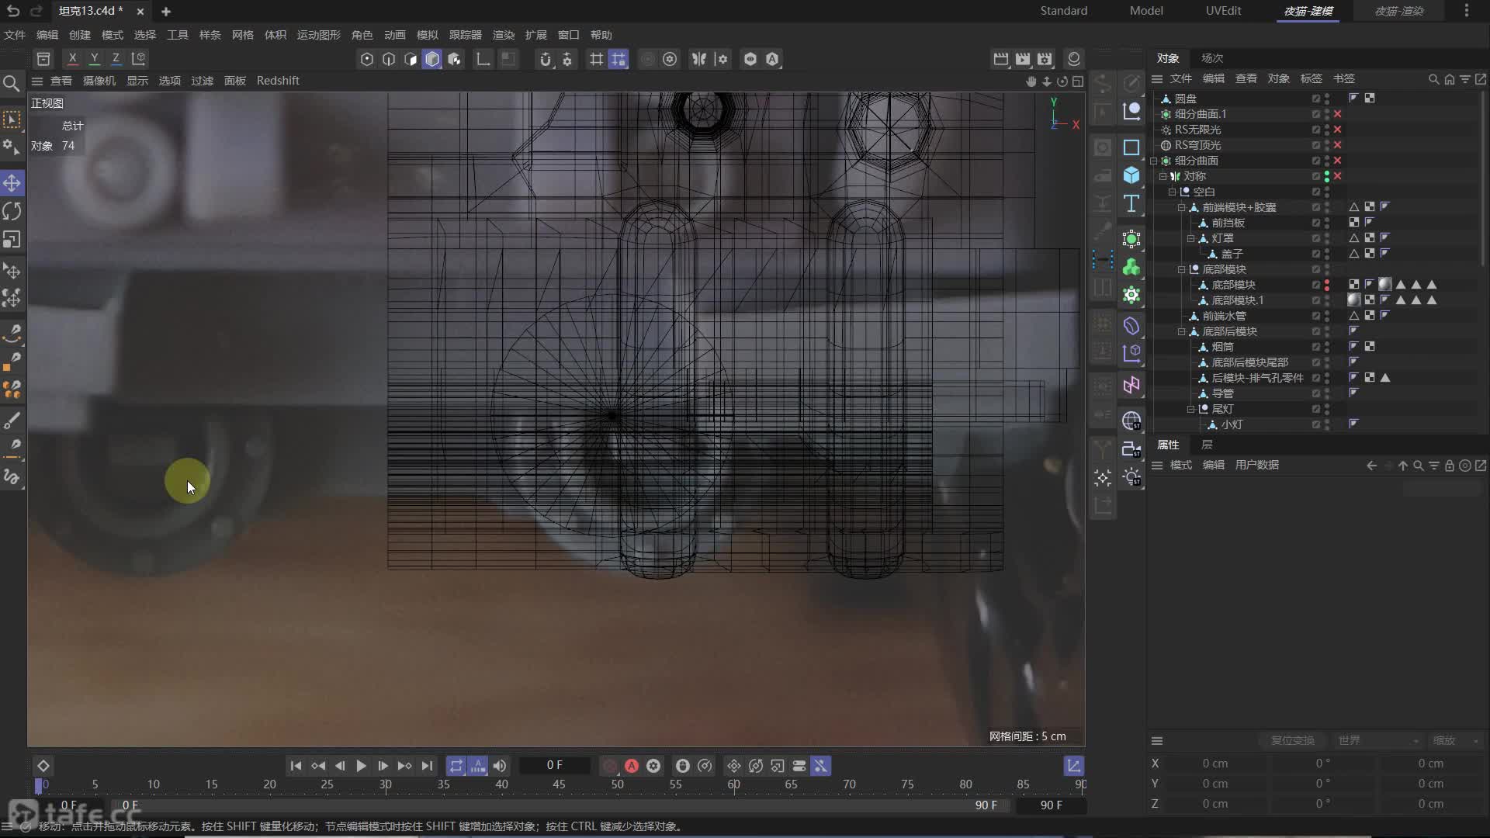Click the rectangle spline icon

pyautogui.click(x=1131, y=147)
